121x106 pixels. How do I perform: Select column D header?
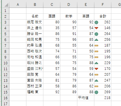pyautogui.click(x=69, y=5)
